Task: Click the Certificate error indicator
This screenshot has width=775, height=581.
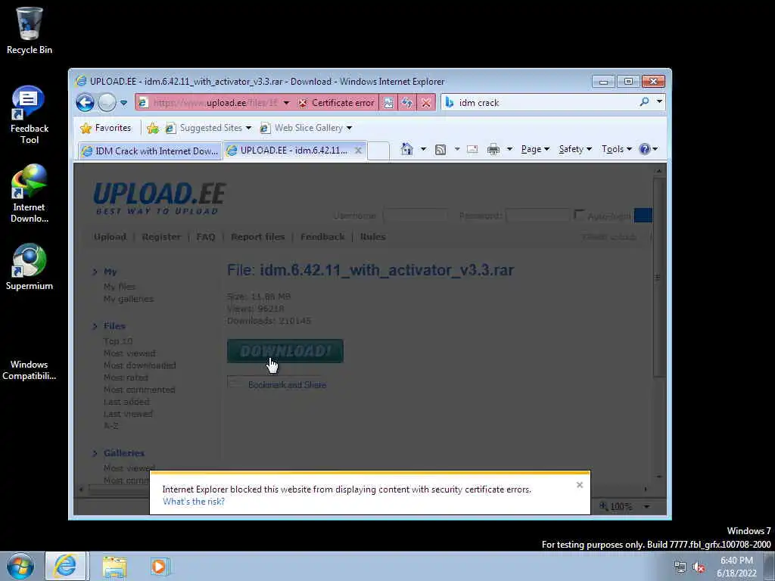Action: pyautogui.click(x=337, y=103)
